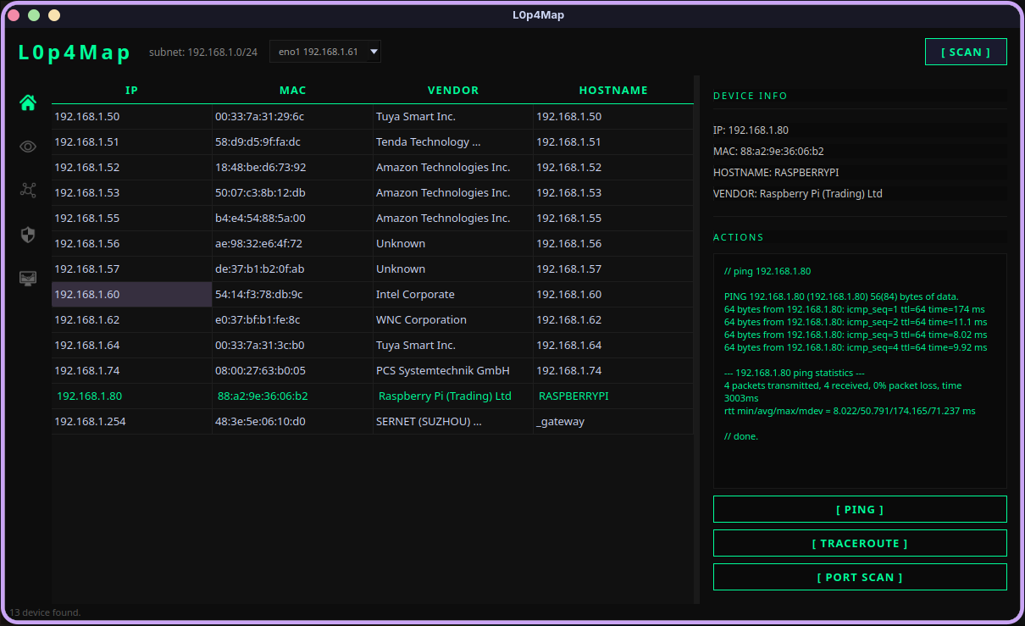The height and width of the screenshot is (626, 1025).
Task: Click the table's vertical scrollbar
Action: point(697,340)
